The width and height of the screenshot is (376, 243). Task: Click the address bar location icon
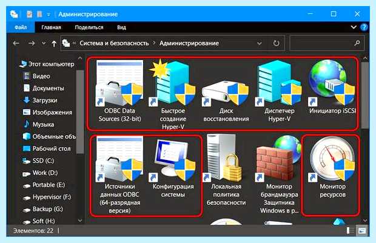(66, 43)
